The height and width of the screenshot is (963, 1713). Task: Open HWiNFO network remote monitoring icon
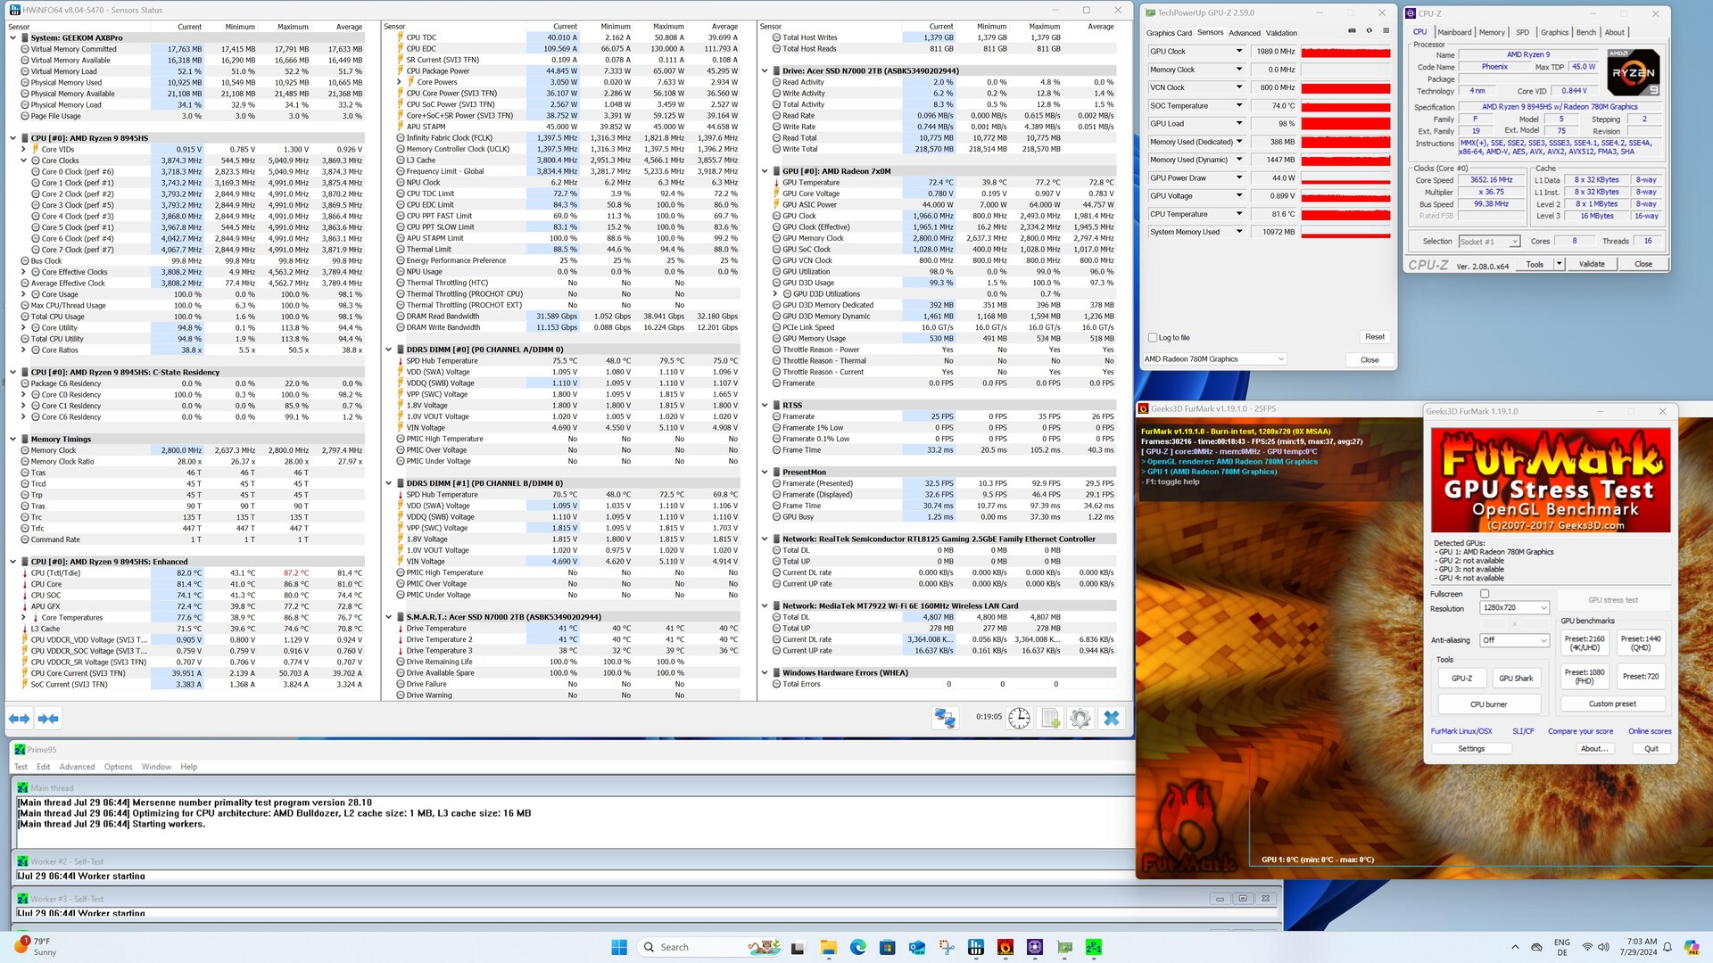tap(945, 718)
